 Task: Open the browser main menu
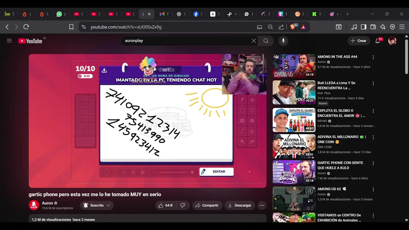[402, 27]
